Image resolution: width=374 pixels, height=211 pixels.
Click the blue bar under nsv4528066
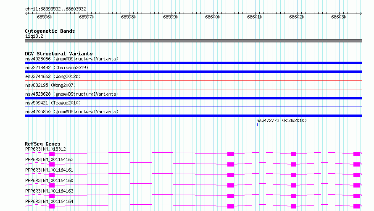point(193,63)
